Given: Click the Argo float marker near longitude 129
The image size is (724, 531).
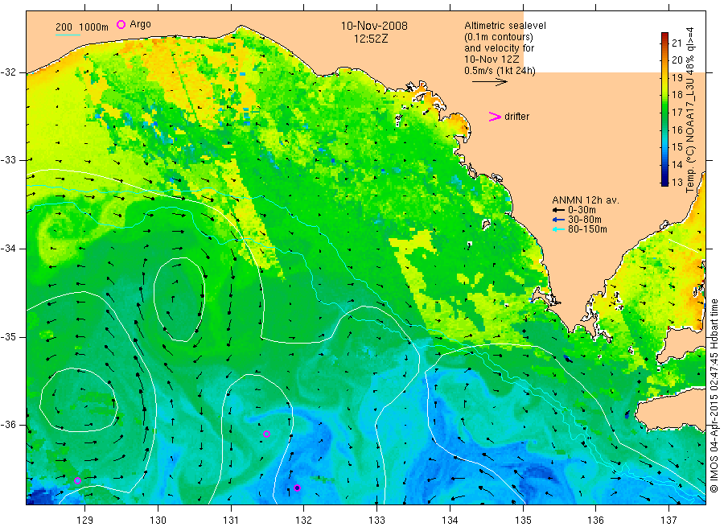Looking at the screenshot, I should click(x=77, y=480).
